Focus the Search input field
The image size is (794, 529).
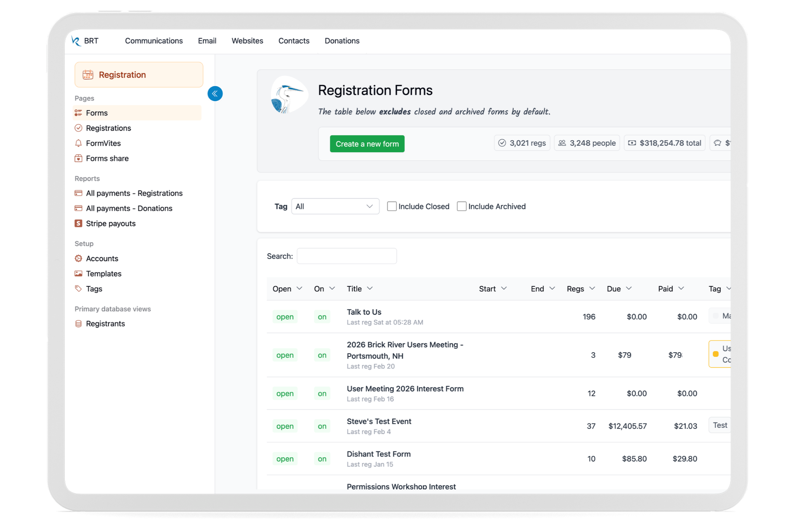point(346,256)
